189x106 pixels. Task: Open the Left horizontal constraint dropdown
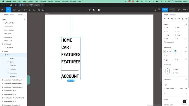[x=177, y=69]
